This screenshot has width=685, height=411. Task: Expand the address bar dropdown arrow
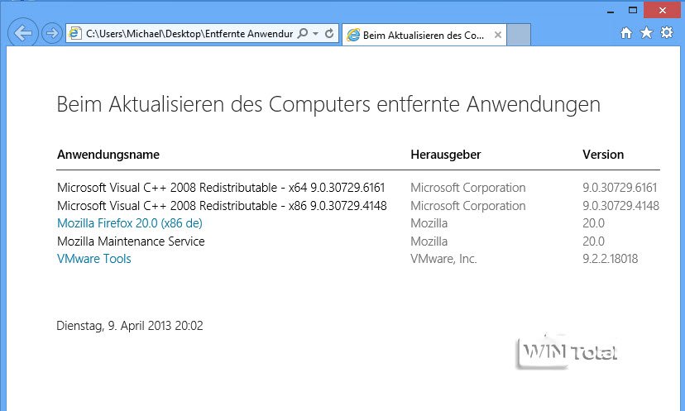[316, 34]
